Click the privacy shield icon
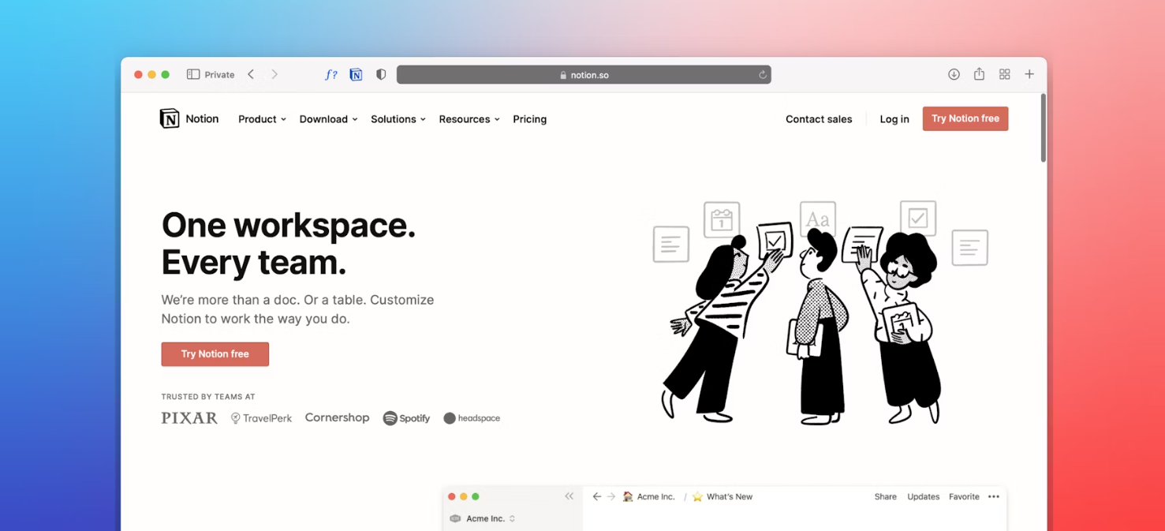 pyautogui.click(x=381, y=74)
